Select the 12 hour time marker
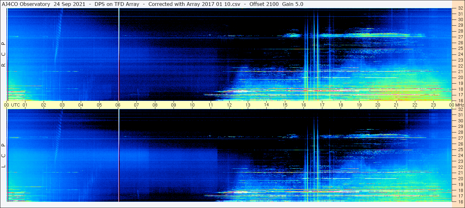 (x=229, y=105)
